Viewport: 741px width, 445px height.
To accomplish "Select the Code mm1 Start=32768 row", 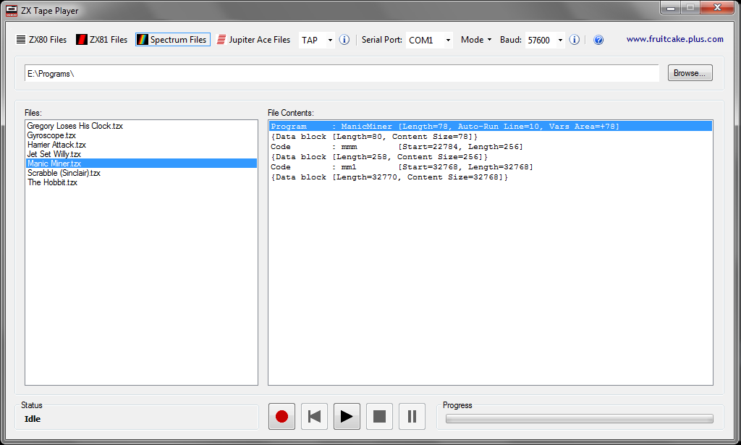I will [491, 166].
